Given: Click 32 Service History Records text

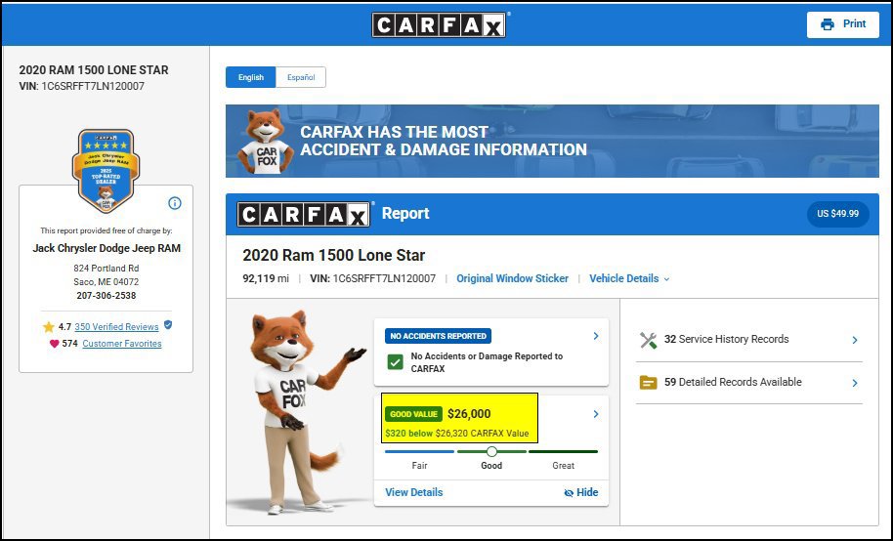Looking at the screenshot, I should [x=726, y=340].
